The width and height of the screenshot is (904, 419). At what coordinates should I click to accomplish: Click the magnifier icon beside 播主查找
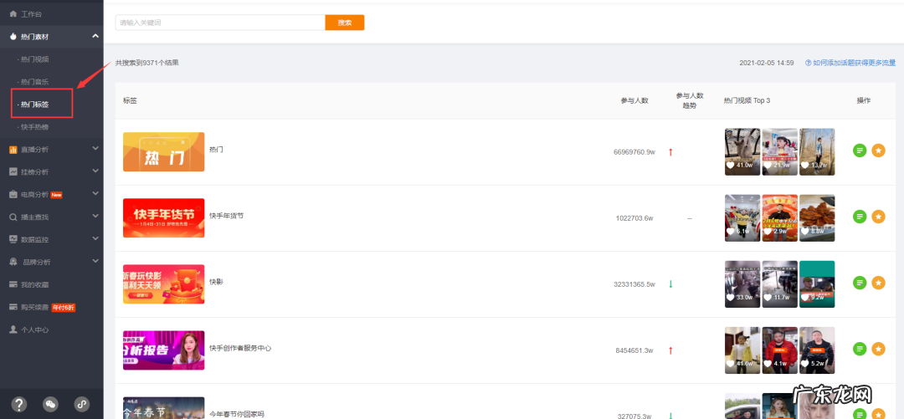(x=13, y=217)
